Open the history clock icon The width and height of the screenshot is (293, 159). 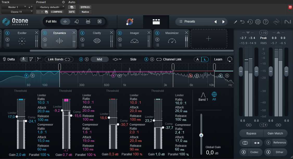250,22
